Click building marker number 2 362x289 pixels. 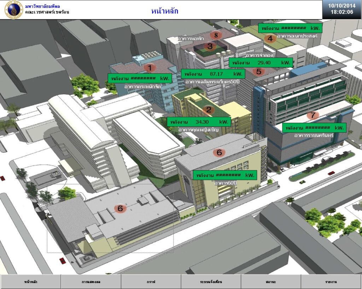tap(209, 109)
